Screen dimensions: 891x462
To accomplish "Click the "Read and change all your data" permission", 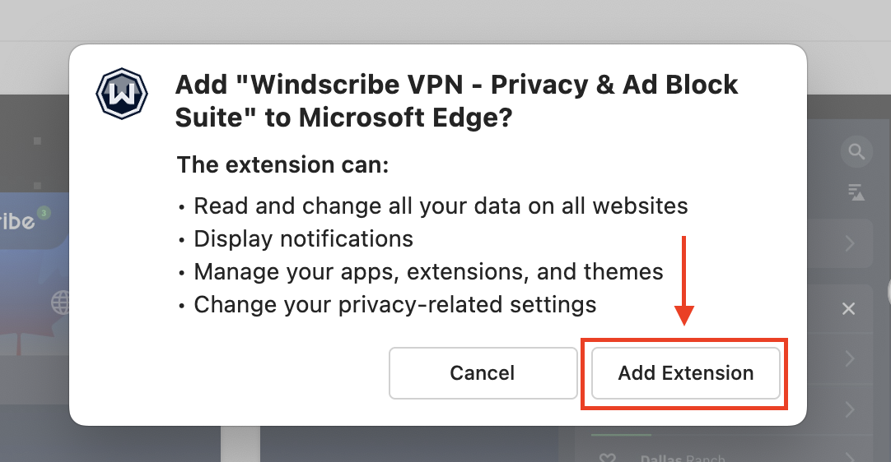I will (x=441, y=206).
